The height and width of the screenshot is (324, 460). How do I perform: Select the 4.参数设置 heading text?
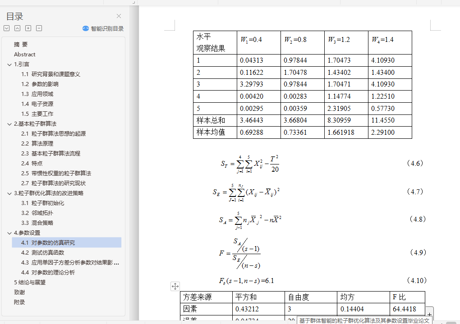point(27,233)
